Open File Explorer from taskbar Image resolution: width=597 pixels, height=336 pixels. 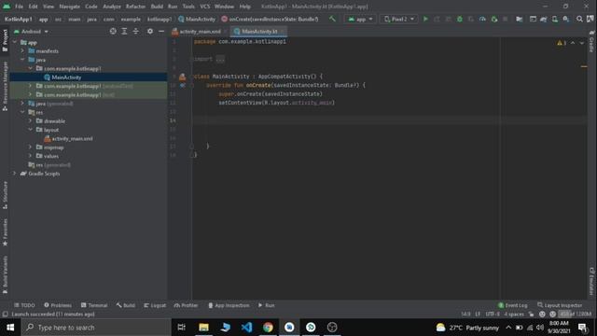[203, 328]
